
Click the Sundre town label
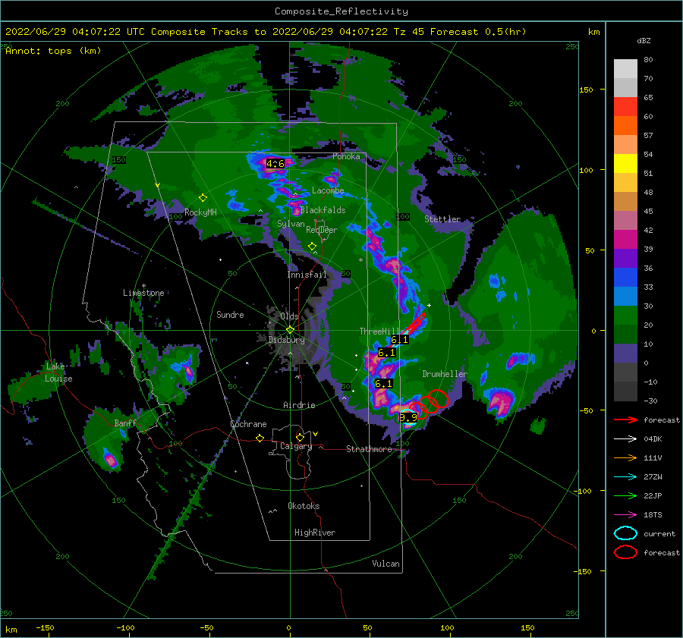click(x=230, y=315)
